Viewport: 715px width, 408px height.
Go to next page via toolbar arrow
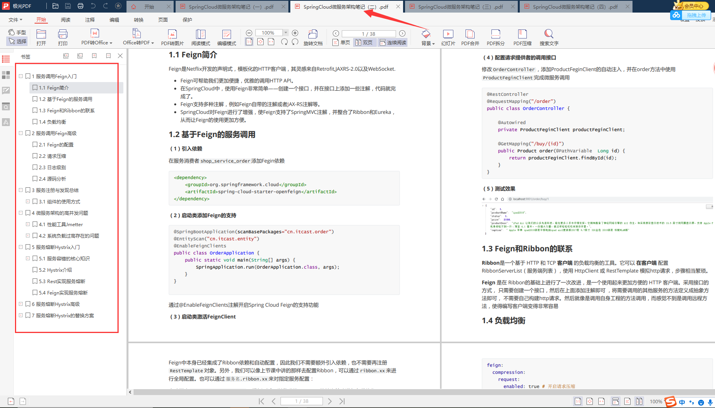(x=402, y=33)
